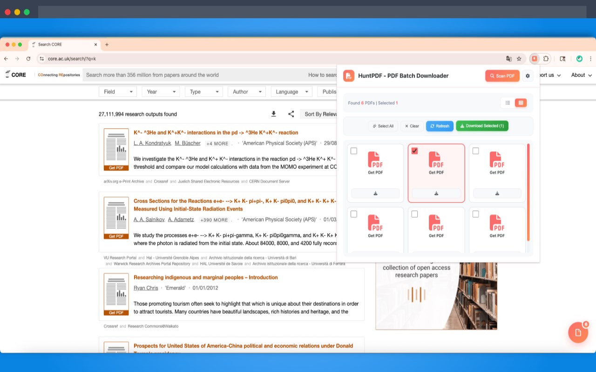
Task: Click the HuntPDF popup red scrollbar
Action: [x=528, y=192]
